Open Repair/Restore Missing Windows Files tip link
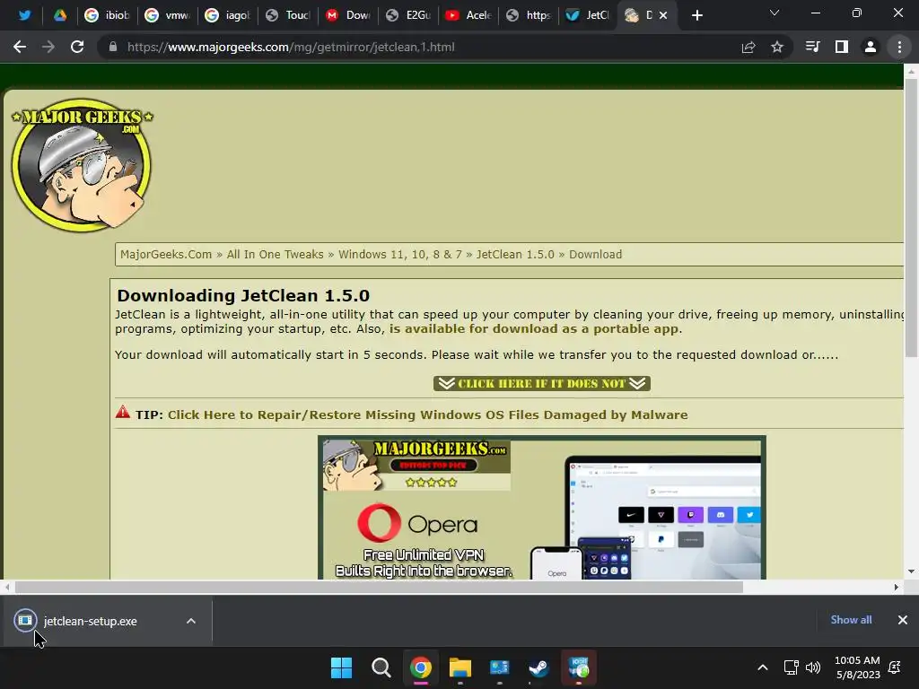Image resolution: width=919 pixels, height=689 pixels. [x=428, y=414]
